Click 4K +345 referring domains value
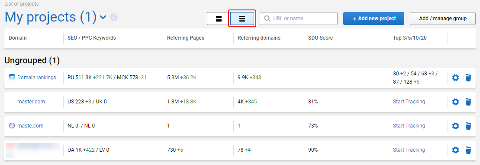 click(x=247, y=102)
